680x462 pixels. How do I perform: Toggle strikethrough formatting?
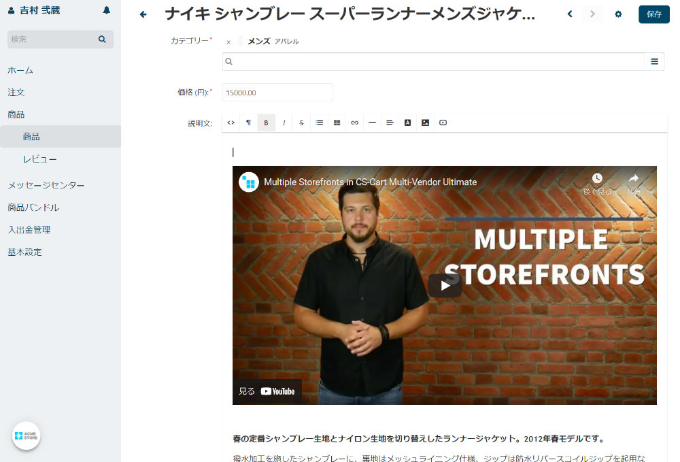tap(301, 122)
